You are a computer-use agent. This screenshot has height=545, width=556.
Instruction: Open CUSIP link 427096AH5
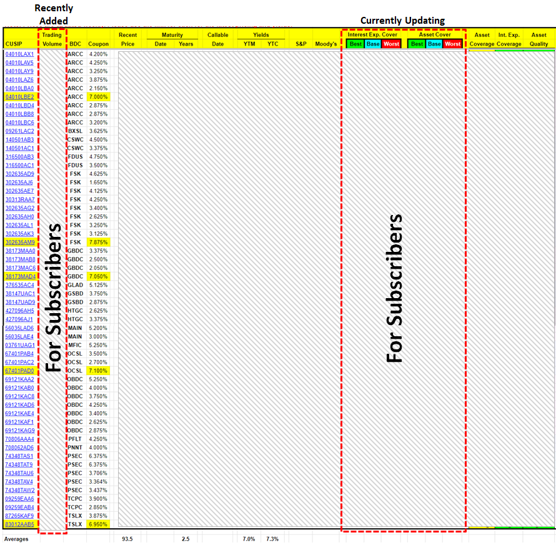20,311
